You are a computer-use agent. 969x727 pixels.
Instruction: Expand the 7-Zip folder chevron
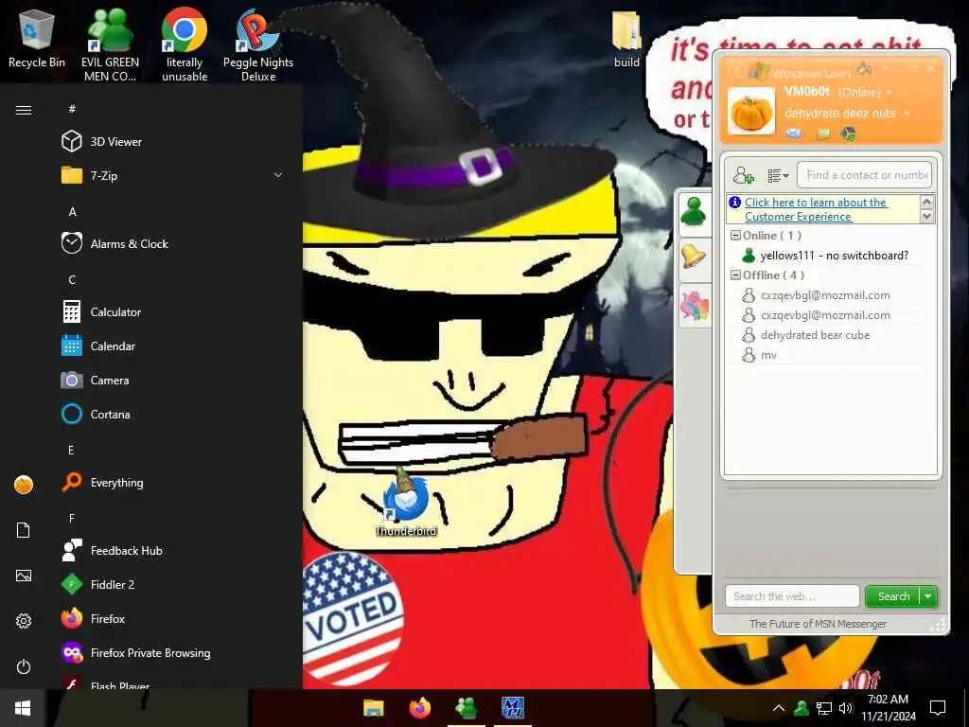point(278,175)
